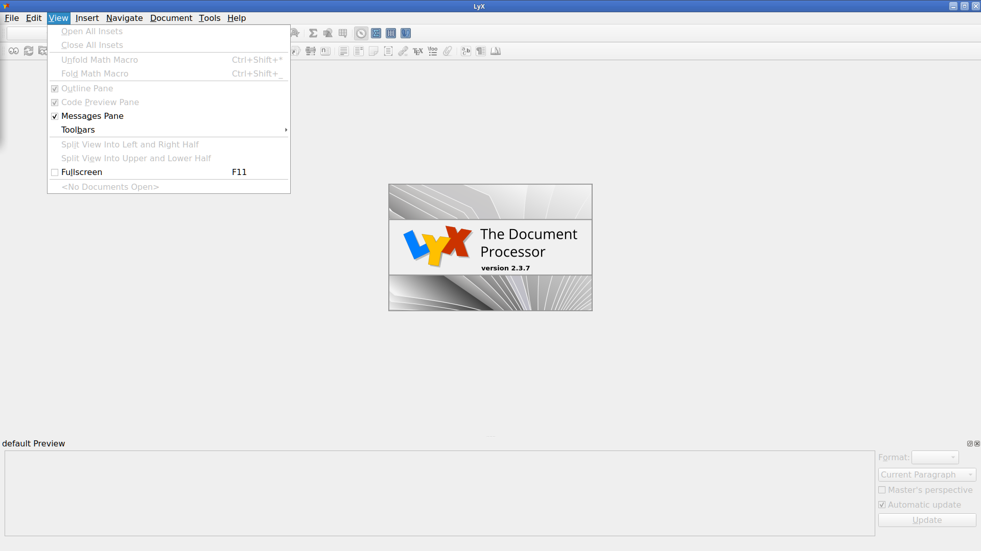Screen dimensions: 981x551
Task: Click the Update button
Action: click(x=927, y=520)
